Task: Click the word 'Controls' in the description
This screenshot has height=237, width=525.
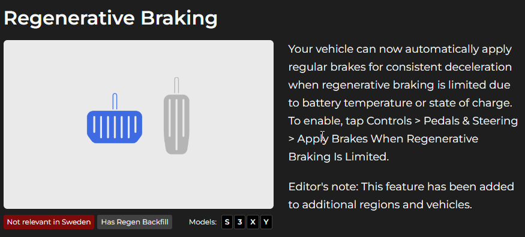Action: pos(389,121)
